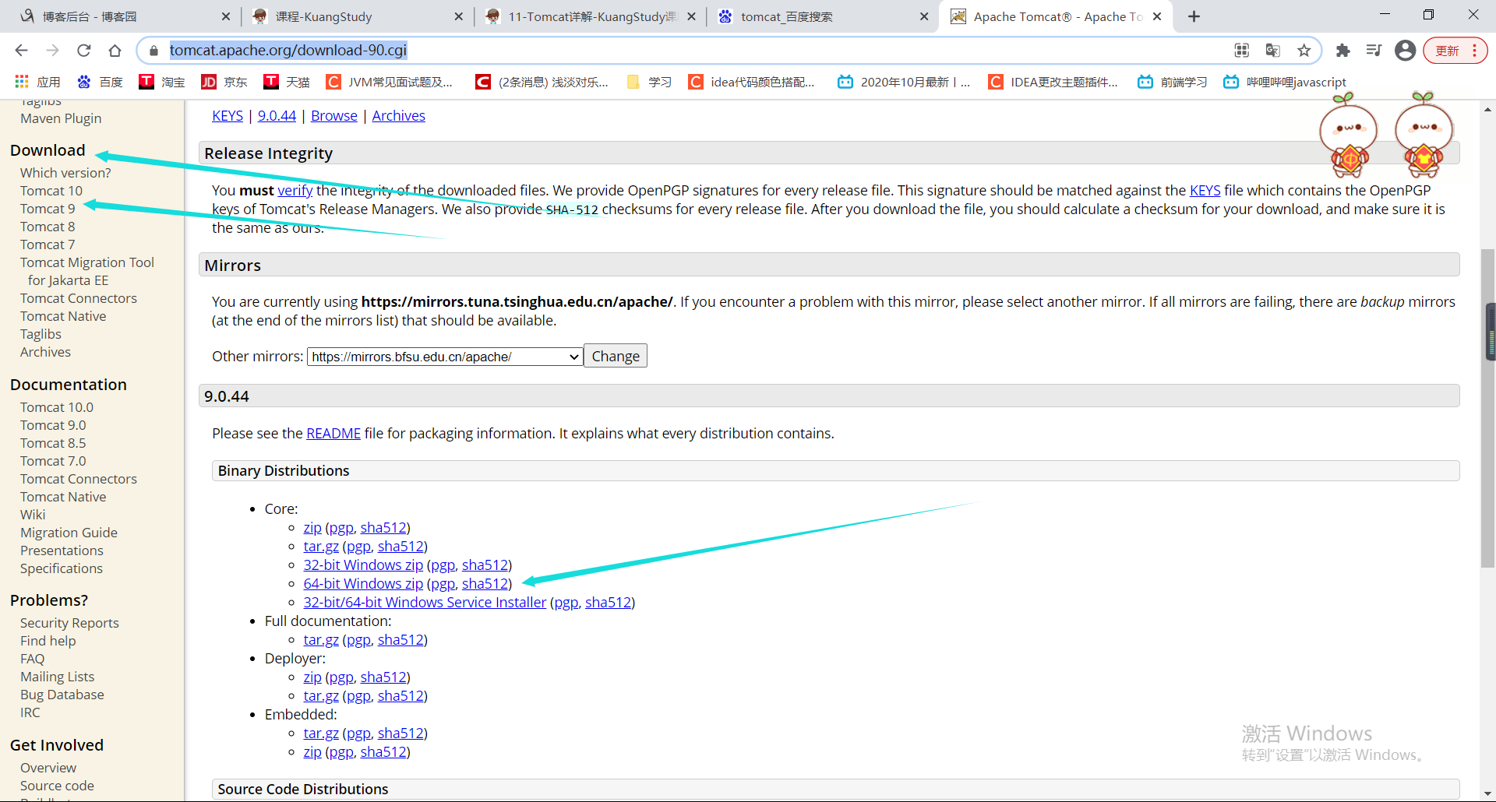
Task: Open Bug Database in the sidebar
Action: (62, 695)
